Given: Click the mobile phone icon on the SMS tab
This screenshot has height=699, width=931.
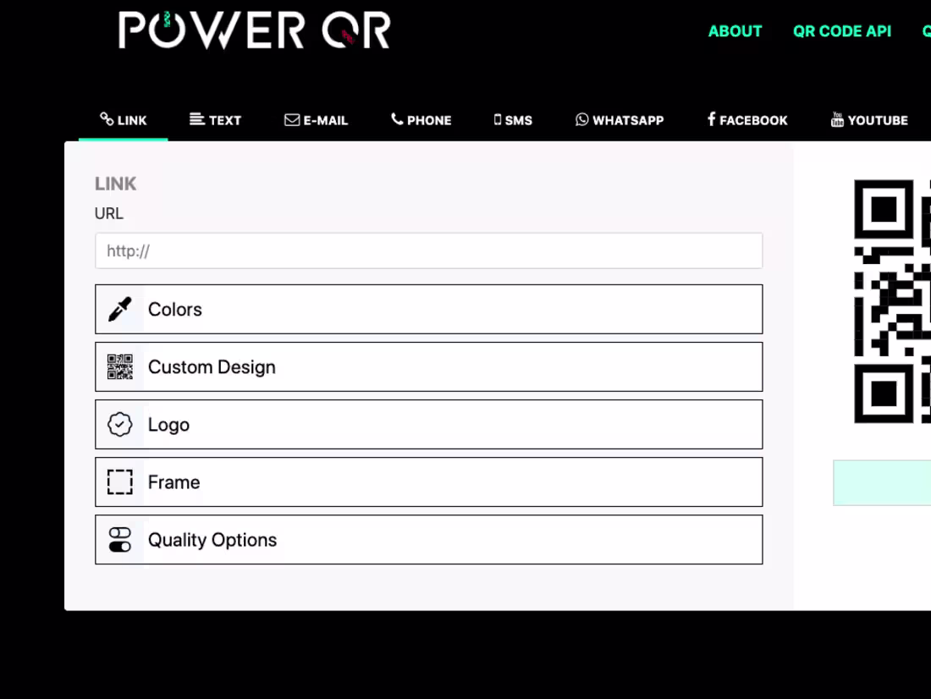Looking at the screenshot, I should (x=498, y=119).
